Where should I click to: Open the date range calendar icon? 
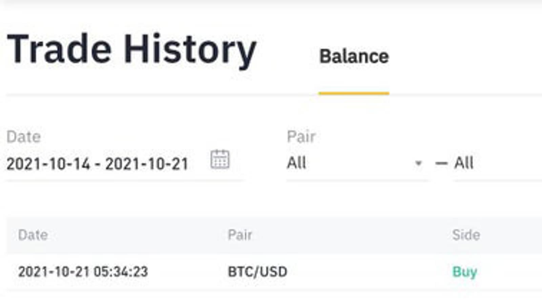(220, 159)
